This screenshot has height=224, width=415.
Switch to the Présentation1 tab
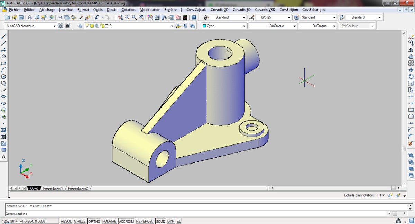pyautogui.click(x=53, y=188)
